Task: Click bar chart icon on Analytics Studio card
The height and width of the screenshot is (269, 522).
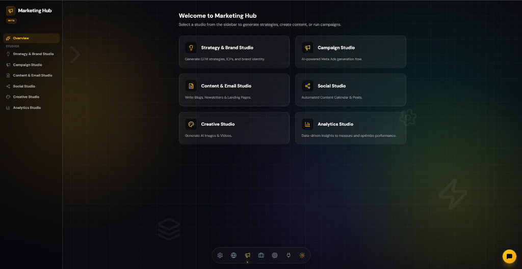Action: (x=307, y=124)
